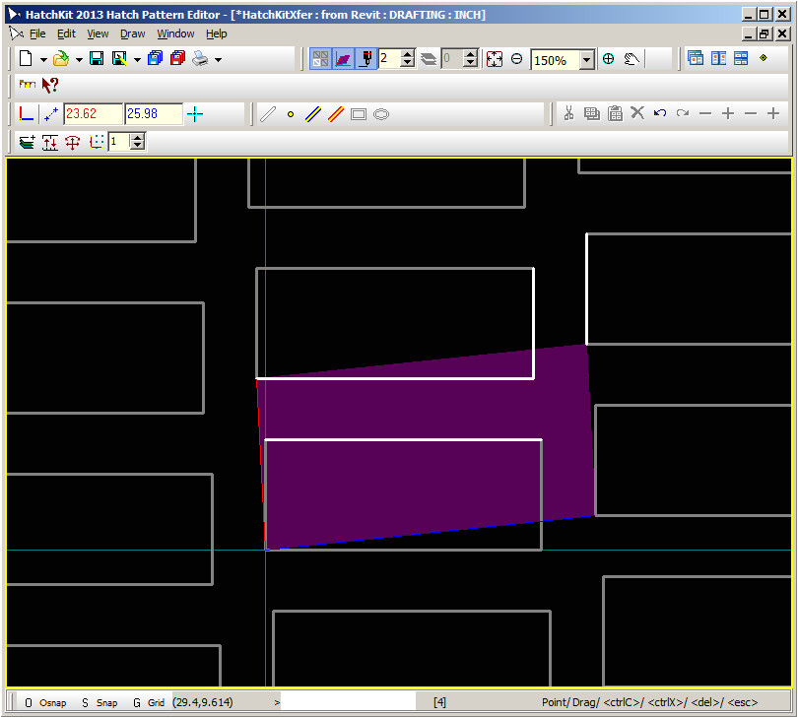
Task: Click Save As floppy with pencil
Action: click(x=119, y=59)
